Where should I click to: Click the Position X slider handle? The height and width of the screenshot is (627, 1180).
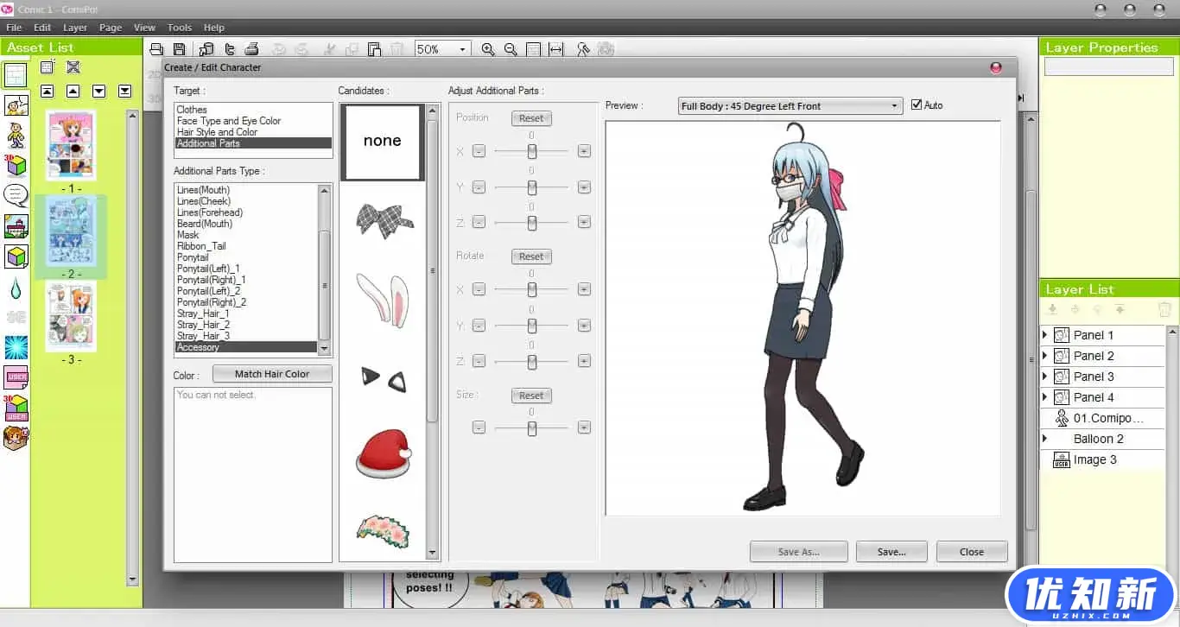pyautogui.click(x=532, y=151)
